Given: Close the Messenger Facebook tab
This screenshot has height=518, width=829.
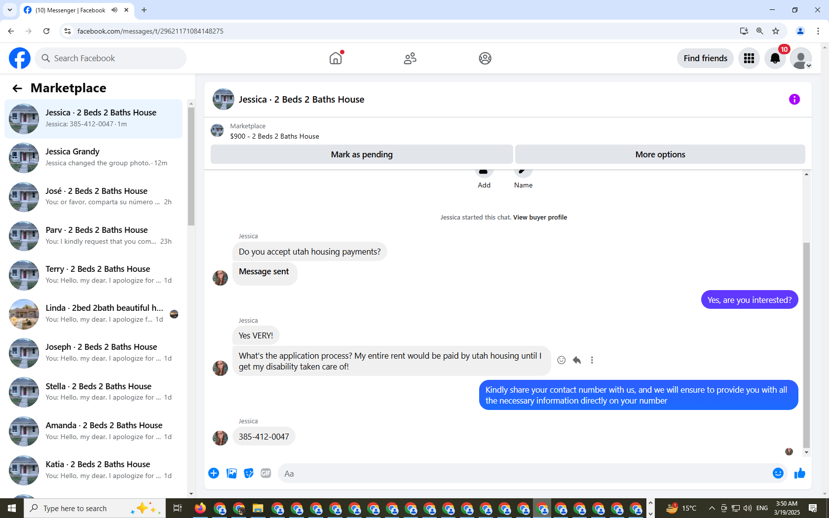Looking at the screenshot, I should (126, 10).
